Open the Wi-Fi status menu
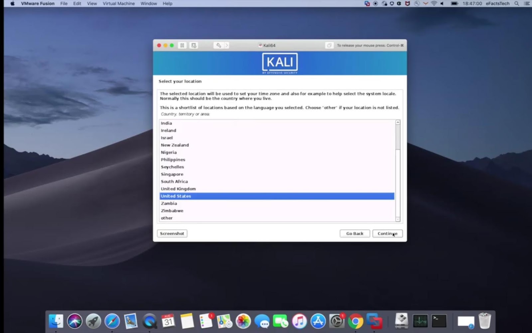This screenshot has height=333, width=532. 434,3
